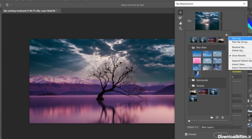Click the create new sky group folder icon
The height and width of the screenshot is (139, 252).
[212, 118]
